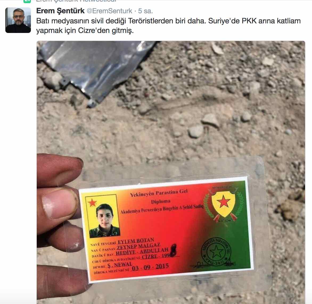This screenshot has height=304, width=312.
Task: Click the date "03 - 09 - 2015" on the card
Action: tap(150, 267)
